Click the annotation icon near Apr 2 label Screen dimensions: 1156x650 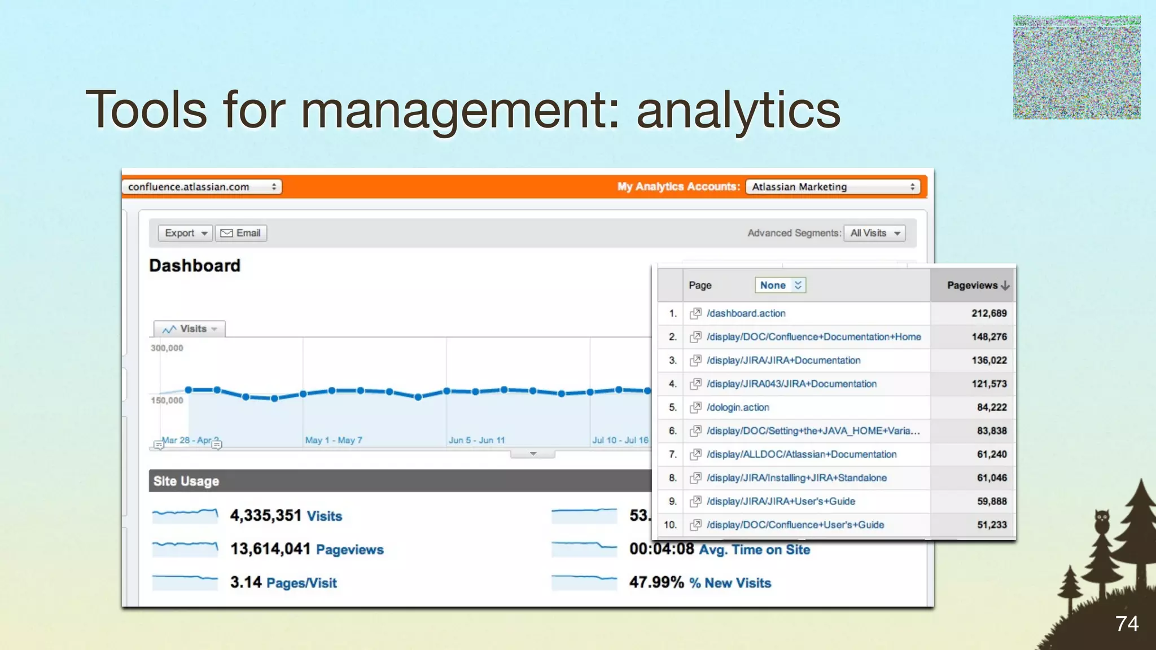[217, 445]
